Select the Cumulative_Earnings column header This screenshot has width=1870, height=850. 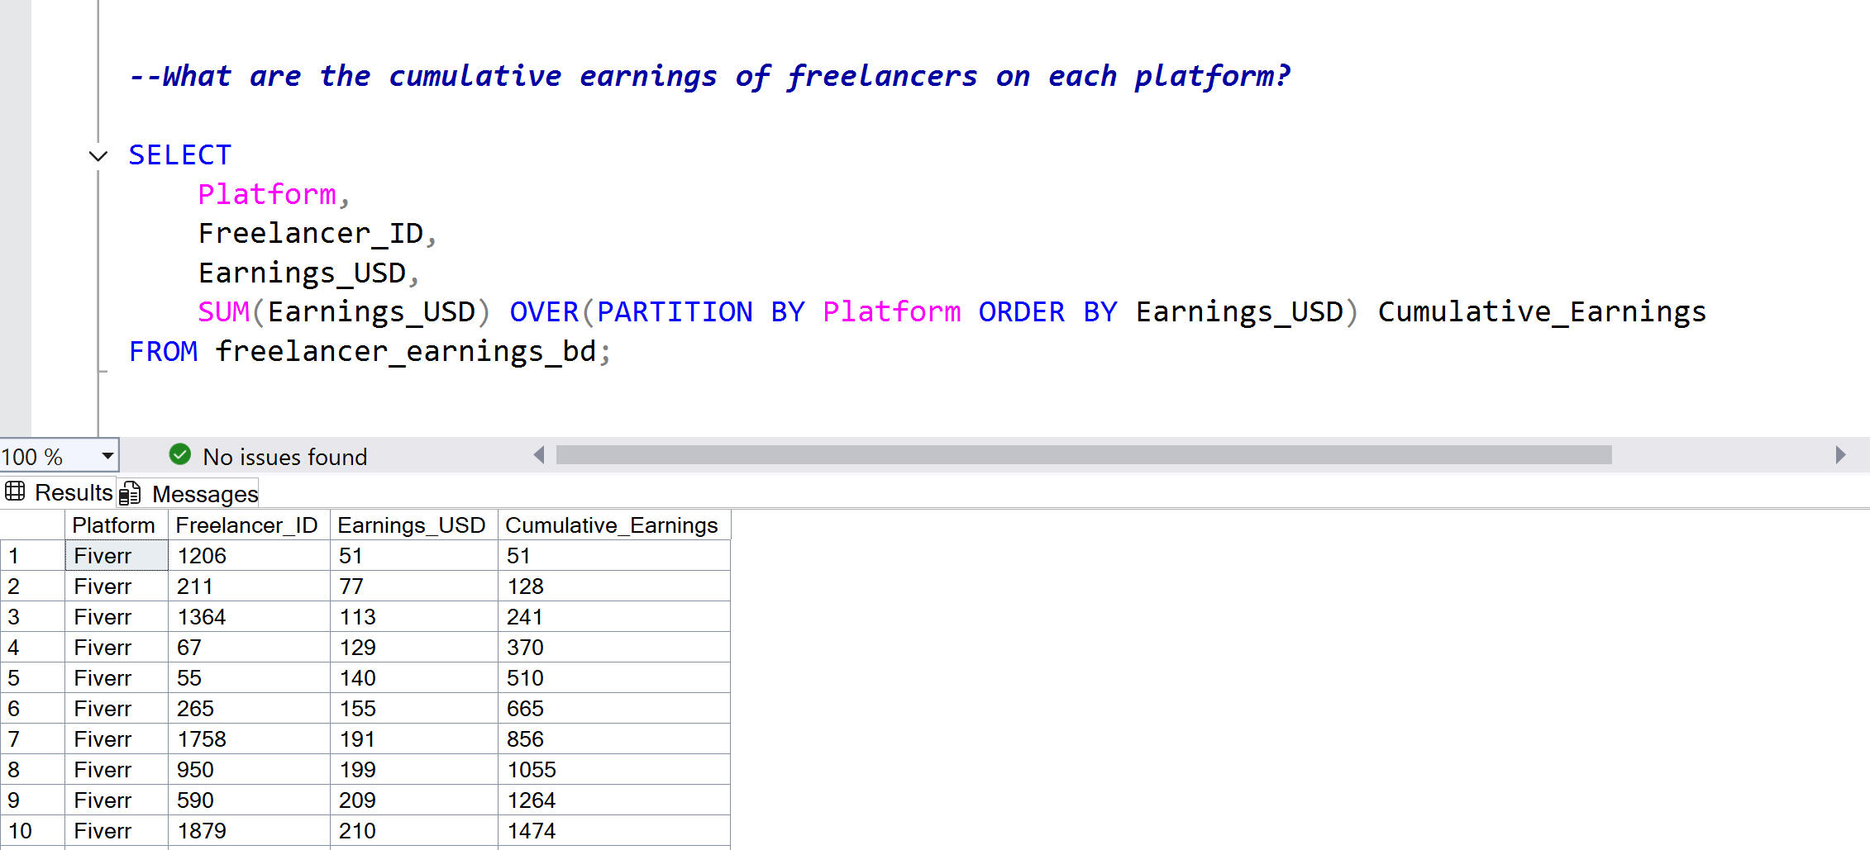coord(612,525)
